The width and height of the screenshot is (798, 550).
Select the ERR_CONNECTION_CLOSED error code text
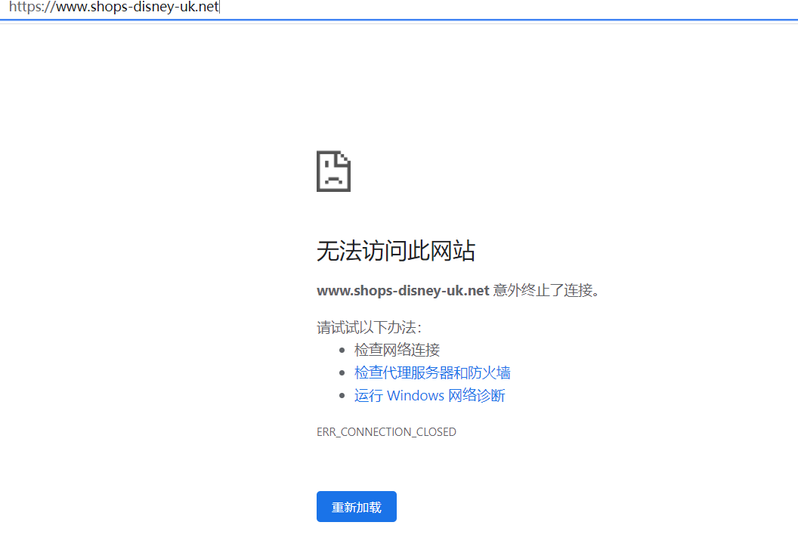[386, 432]
